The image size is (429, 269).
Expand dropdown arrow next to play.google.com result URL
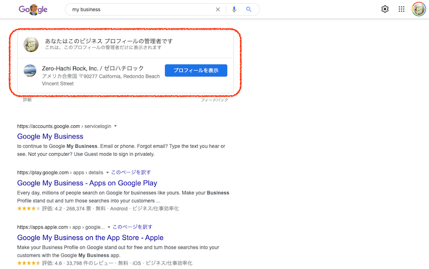coord(107,172)
